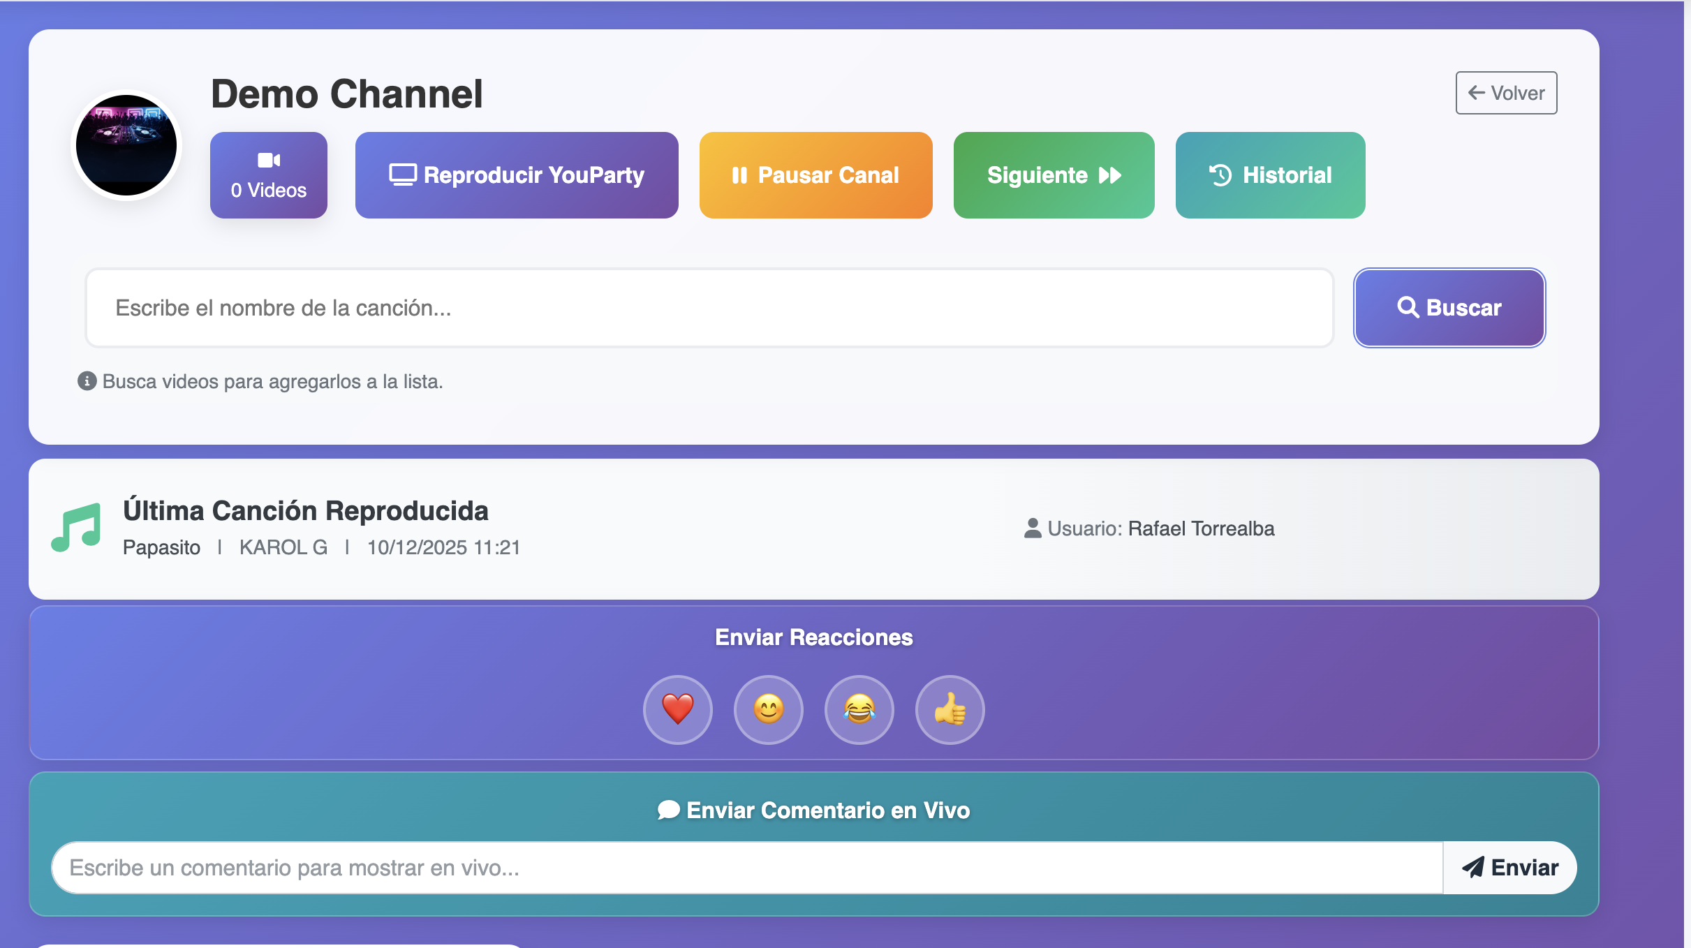Viewport: 1691px width, 948px height.
Task: Send the smiling face reaction
Action: (x=768, y=709)
